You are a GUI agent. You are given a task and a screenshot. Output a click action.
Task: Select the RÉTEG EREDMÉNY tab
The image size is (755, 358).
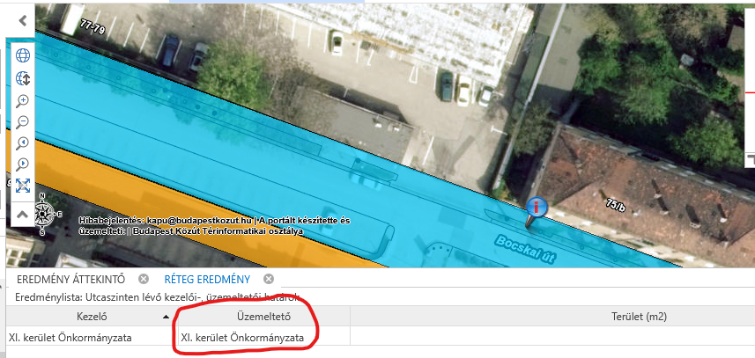pos(207,279)
